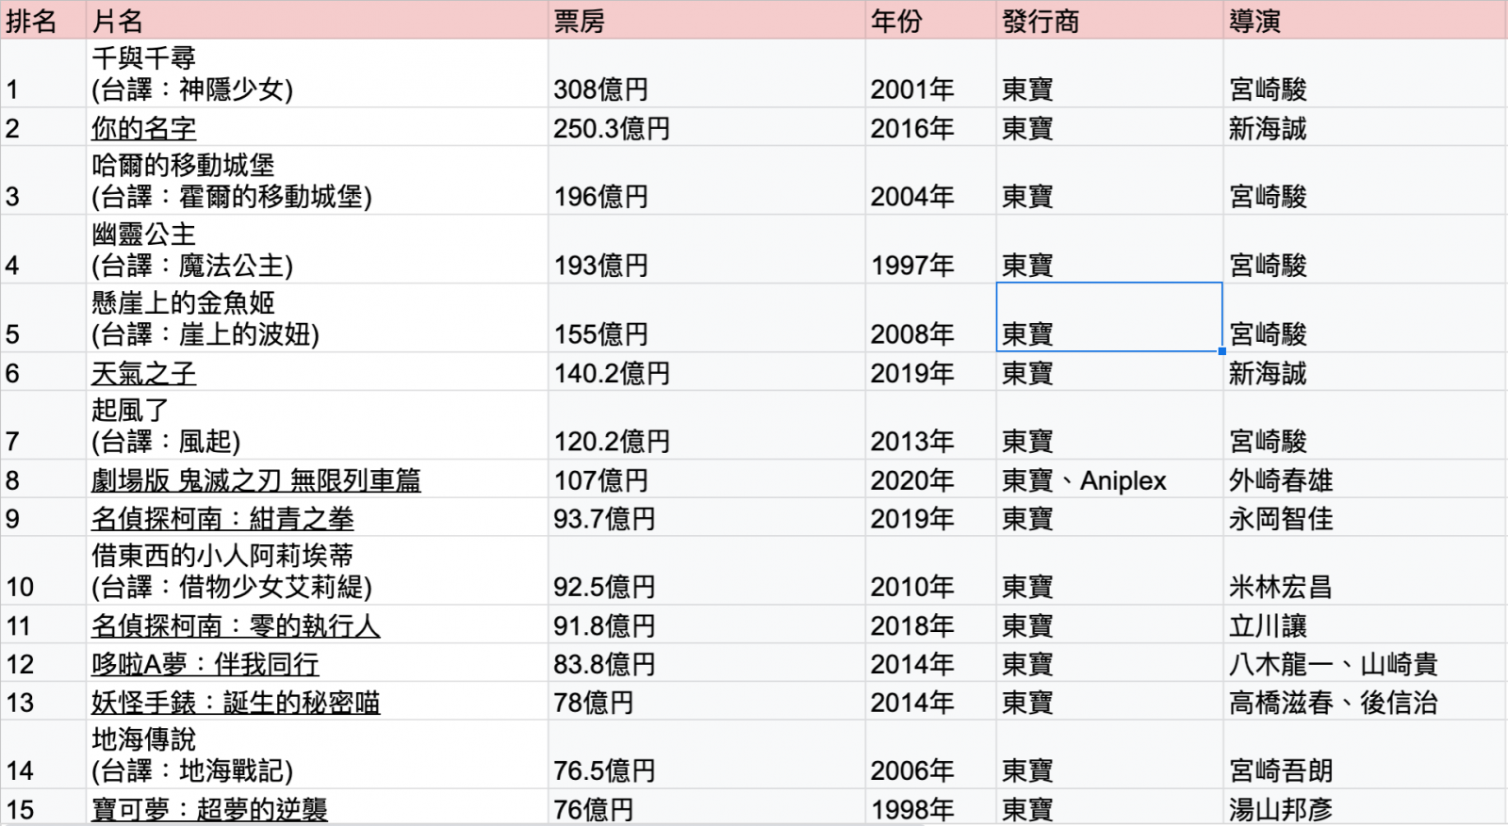The image size is (1508, 826).
Task: Select the 250.3億円 box office cell
Action: coord(707,127)
